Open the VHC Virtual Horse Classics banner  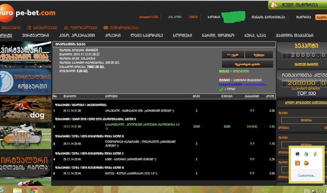(26, 135)
